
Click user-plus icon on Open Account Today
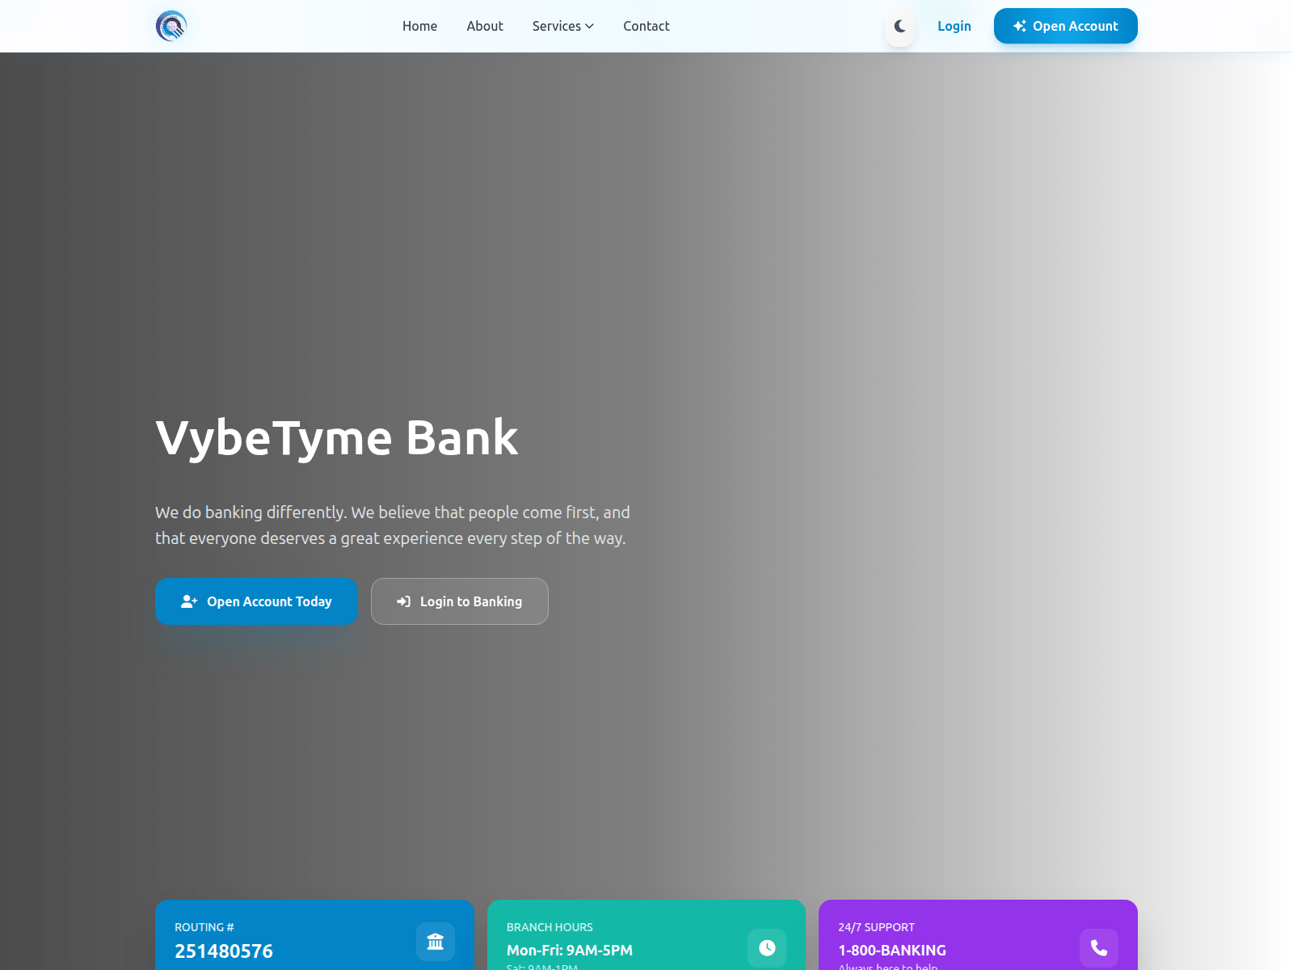(x=189, y=601)
